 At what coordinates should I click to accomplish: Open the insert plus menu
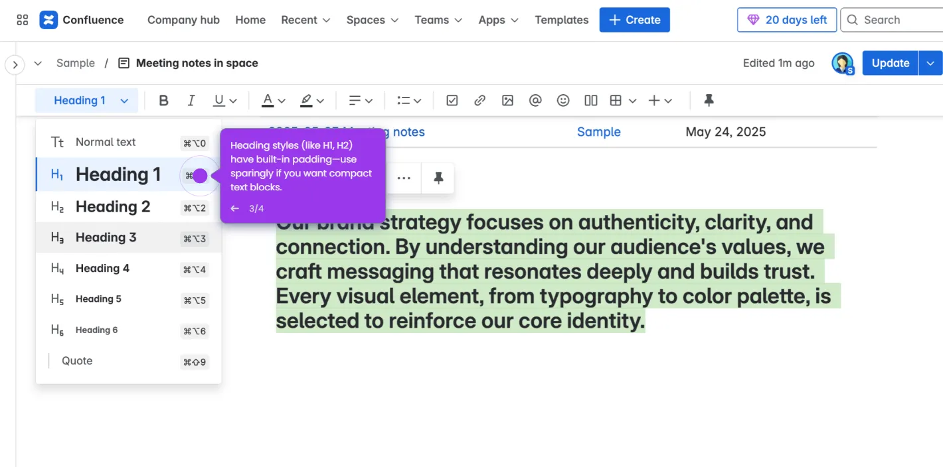click(x=660, y=101)
